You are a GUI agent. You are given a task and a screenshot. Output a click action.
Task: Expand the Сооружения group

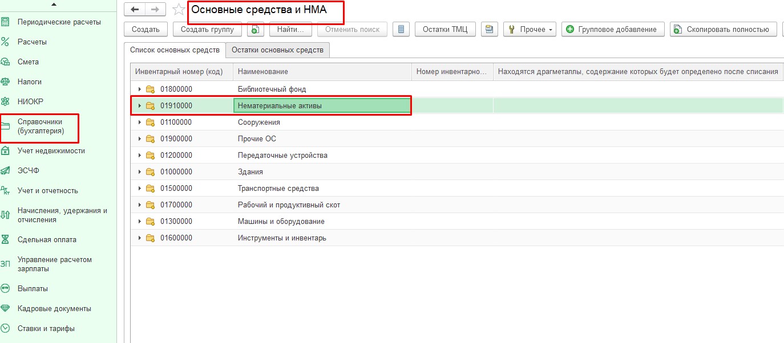pyautogui.click(x=140, y=122)
